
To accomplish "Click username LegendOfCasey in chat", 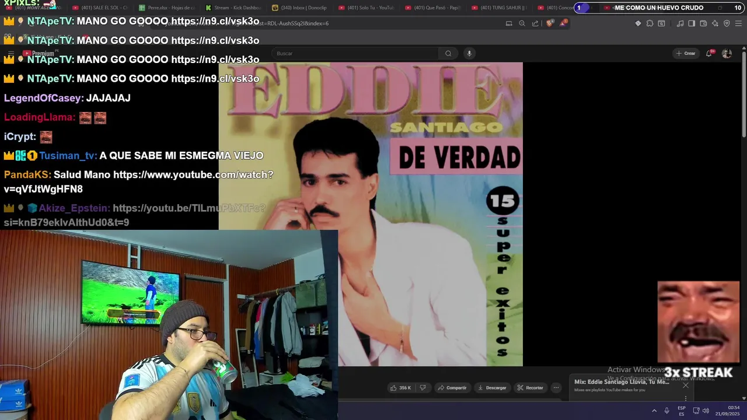I will pyautogui.click(x=44, y=98).
